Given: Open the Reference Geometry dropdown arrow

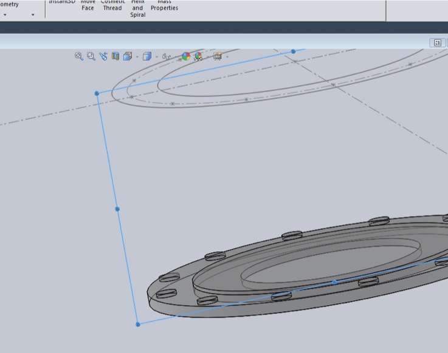Looking at the screenshot, I should point(5,15).
